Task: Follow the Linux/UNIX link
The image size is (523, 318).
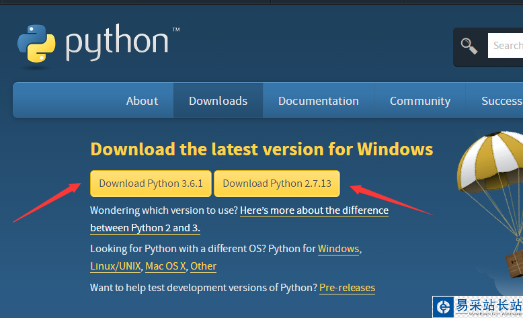Action: pyautogui.click(x=116, y=266)
